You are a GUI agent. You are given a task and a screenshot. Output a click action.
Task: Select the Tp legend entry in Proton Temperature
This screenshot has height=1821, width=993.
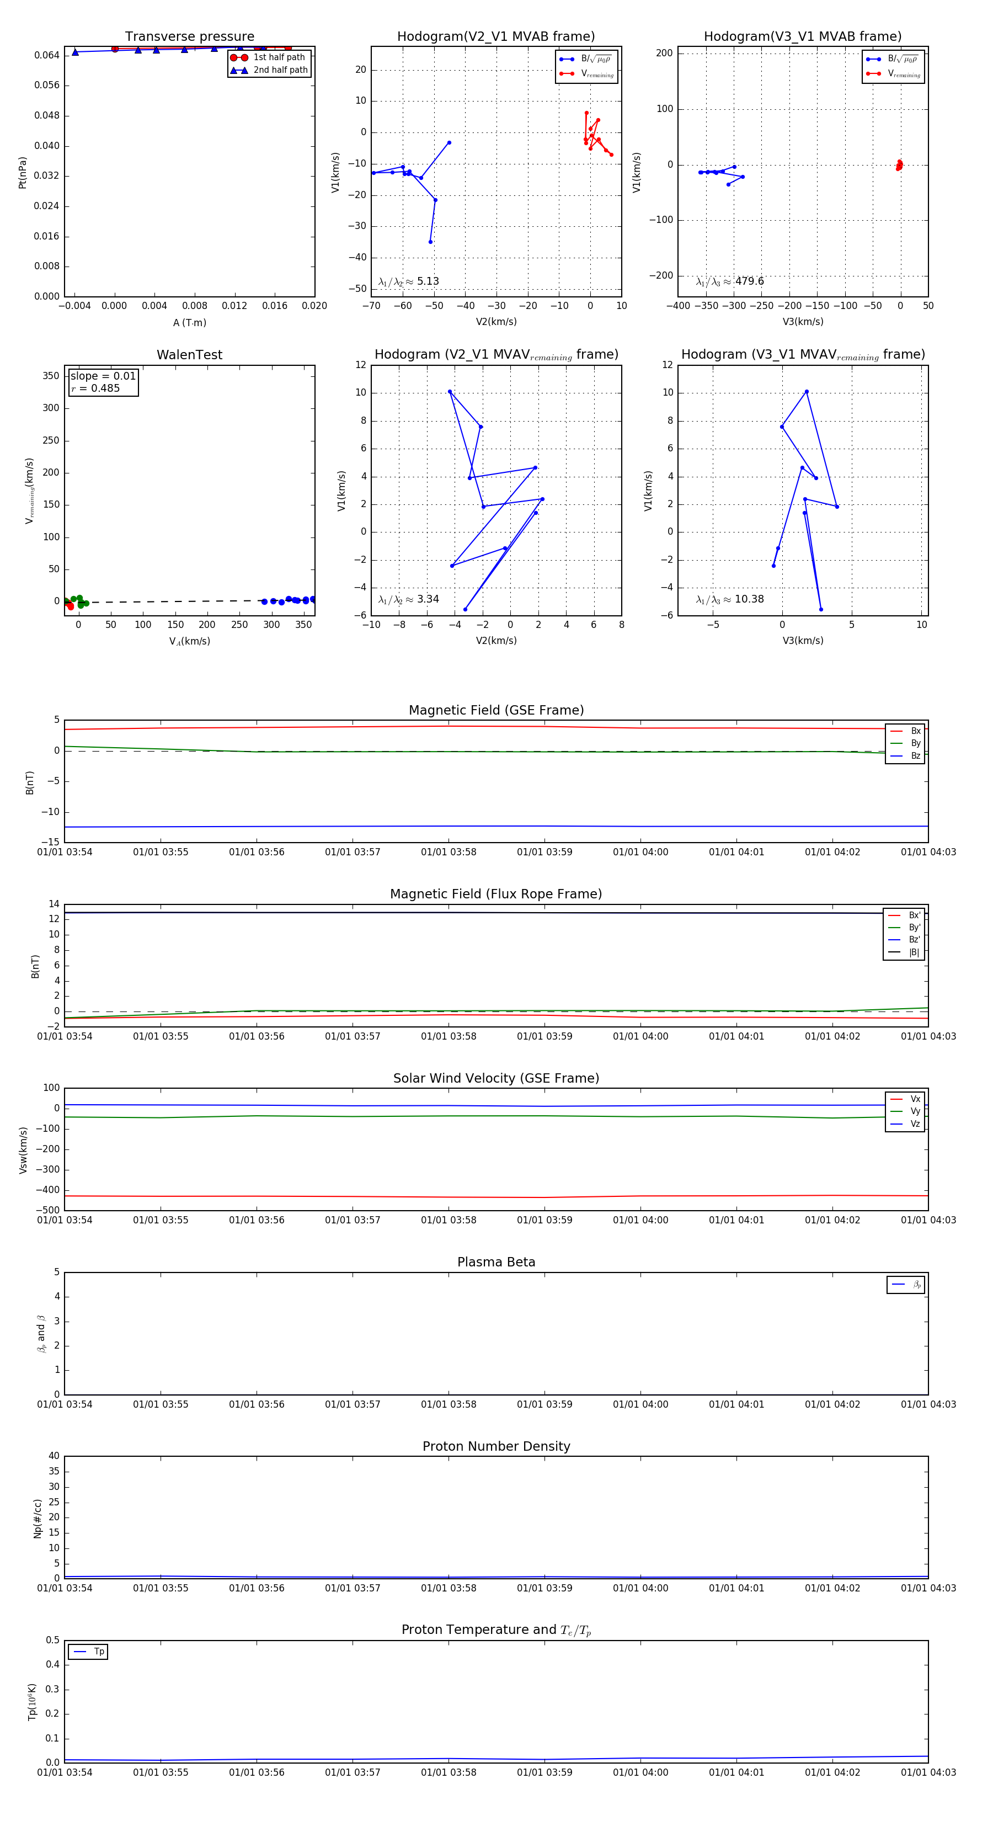click(88, 1652)
